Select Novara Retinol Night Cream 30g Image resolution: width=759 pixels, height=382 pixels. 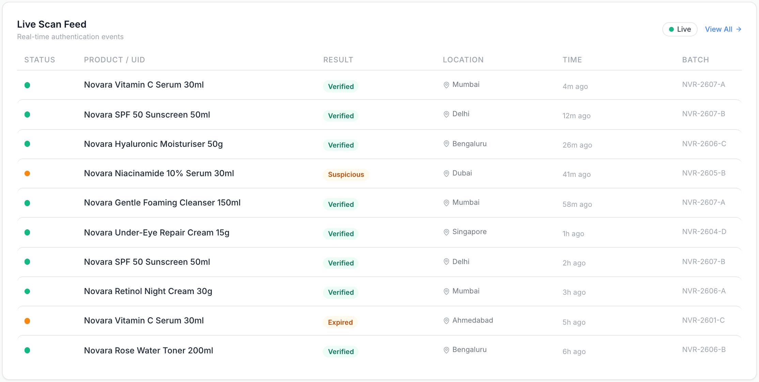pos(148,291)
